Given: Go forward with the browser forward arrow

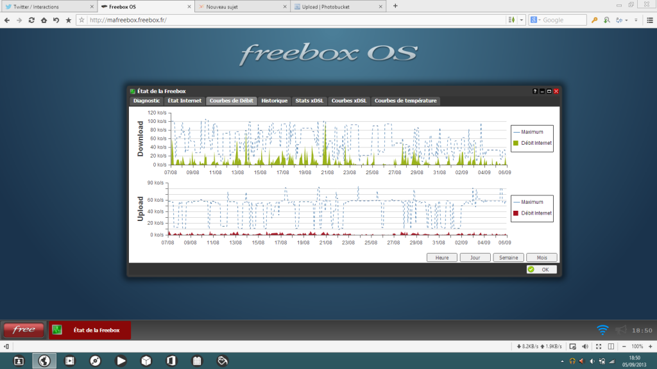Looking at the screenshot, I should [x=19, y=20].
